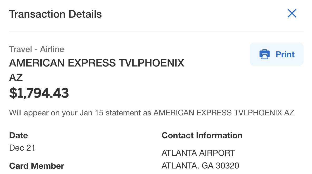
Task: Click the printer icon
Action: point(265,54)
